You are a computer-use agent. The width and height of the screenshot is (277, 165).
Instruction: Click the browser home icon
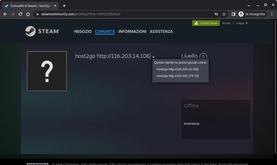28,14
